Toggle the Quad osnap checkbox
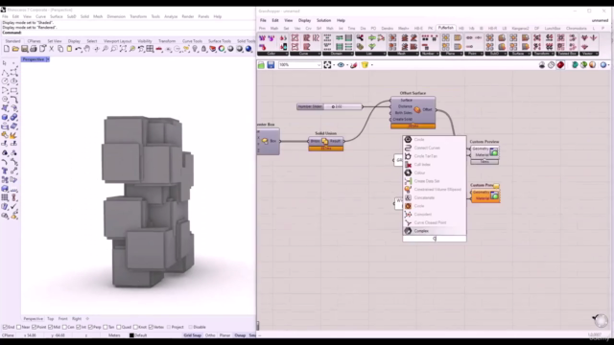Image resolution: width=614 pixels, height=345 pixels. 119,327
